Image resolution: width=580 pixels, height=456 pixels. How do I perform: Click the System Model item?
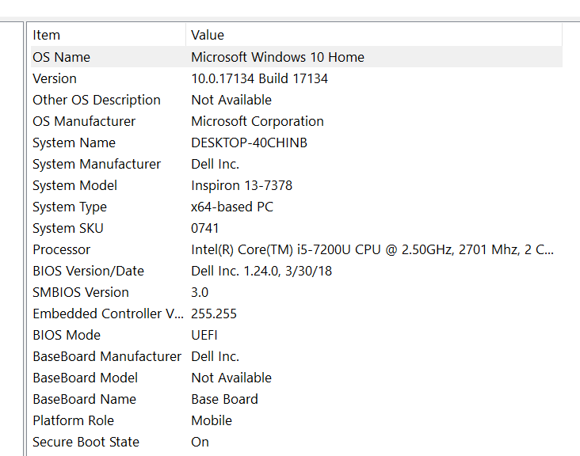(74, 185)
